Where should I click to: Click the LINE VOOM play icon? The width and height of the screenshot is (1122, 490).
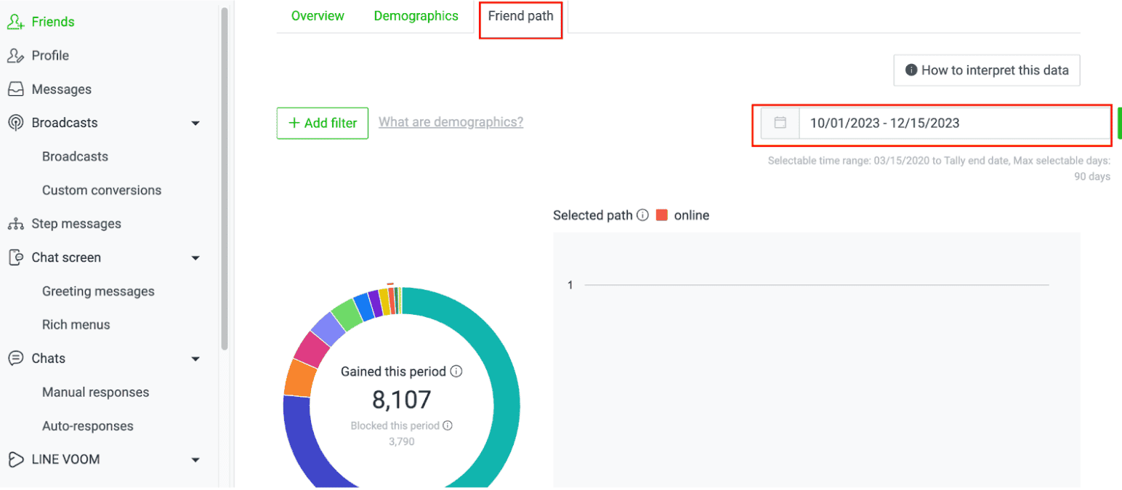15,459
